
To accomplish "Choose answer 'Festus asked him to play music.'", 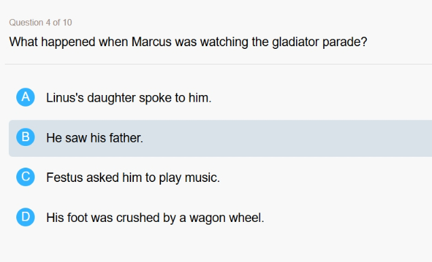I will (x=133, y=178).
